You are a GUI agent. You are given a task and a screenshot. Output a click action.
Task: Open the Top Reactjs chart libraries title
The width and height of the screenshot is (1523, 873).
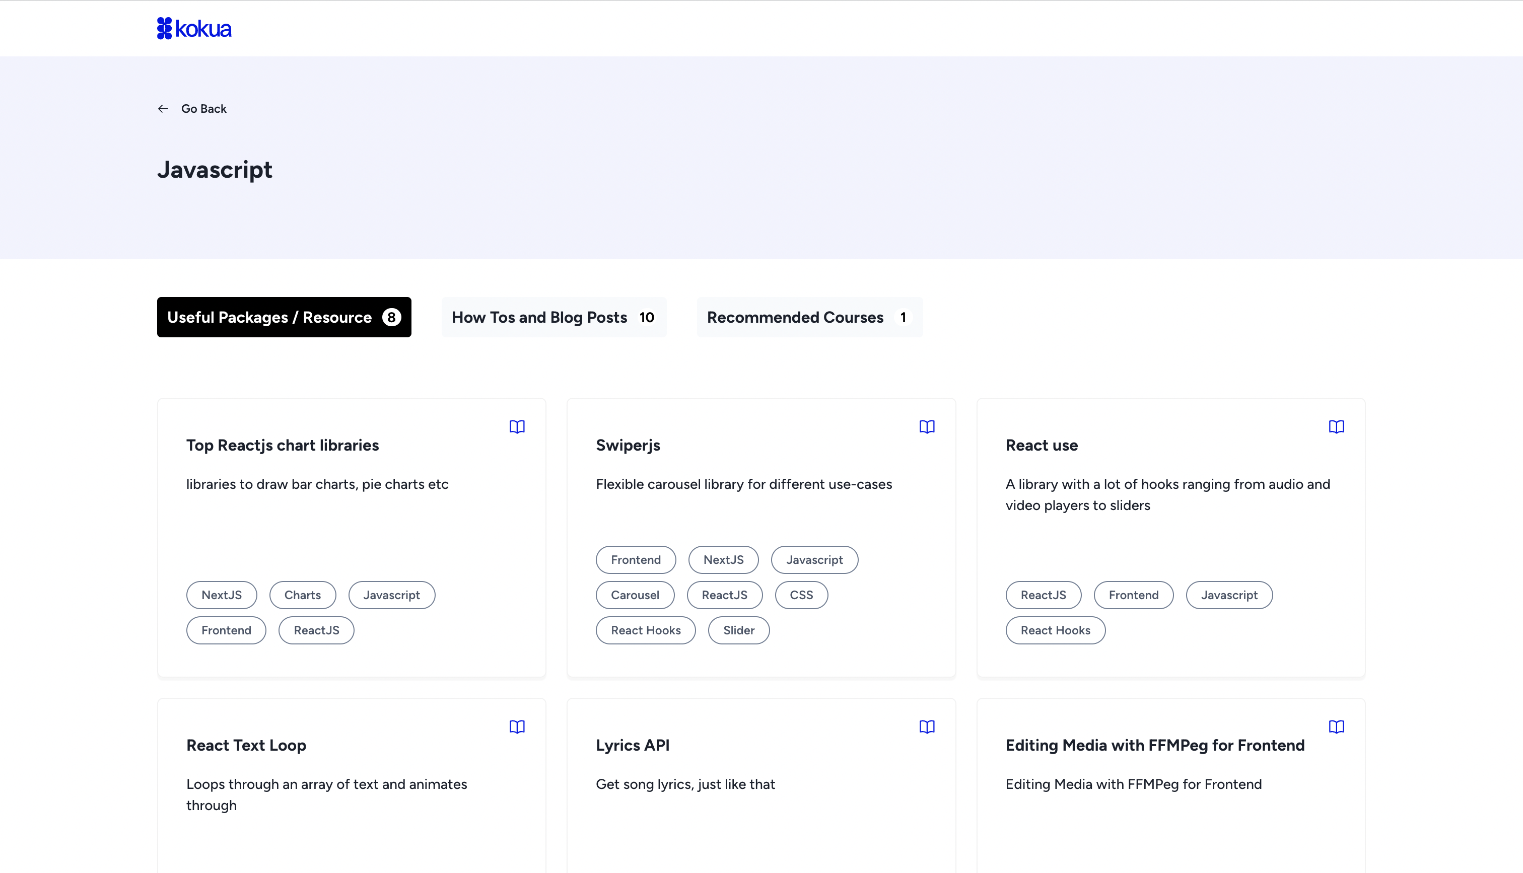[x=283, y=446]
